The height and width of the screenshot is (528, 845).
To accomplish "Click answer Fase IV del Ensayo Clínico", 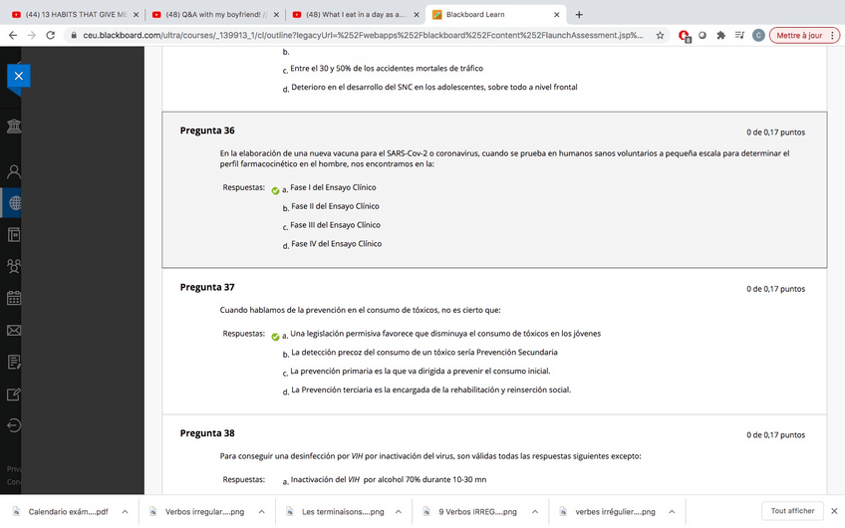I will (336, 244).
